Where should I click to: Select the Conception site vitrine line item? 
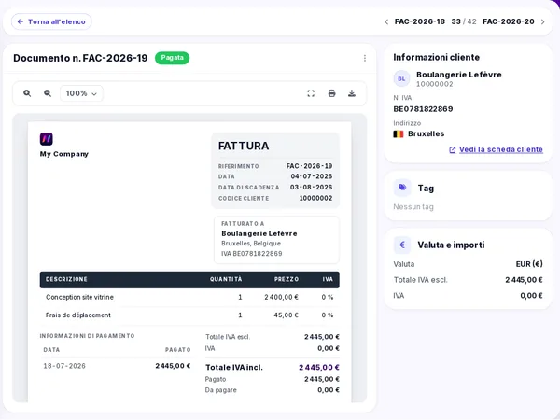pos(79,297)
